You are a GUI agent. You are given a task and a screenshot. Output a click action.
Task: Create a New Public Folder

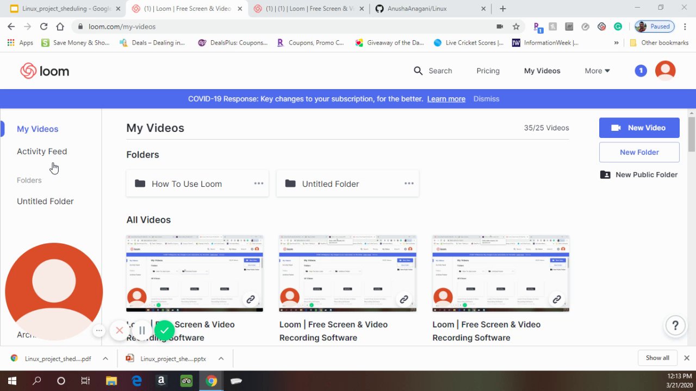coord(639,174)
